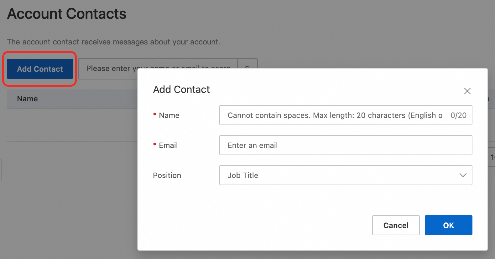Click the red asterisk beside Email
495x259 pixels.
click(x=155, y=145)
